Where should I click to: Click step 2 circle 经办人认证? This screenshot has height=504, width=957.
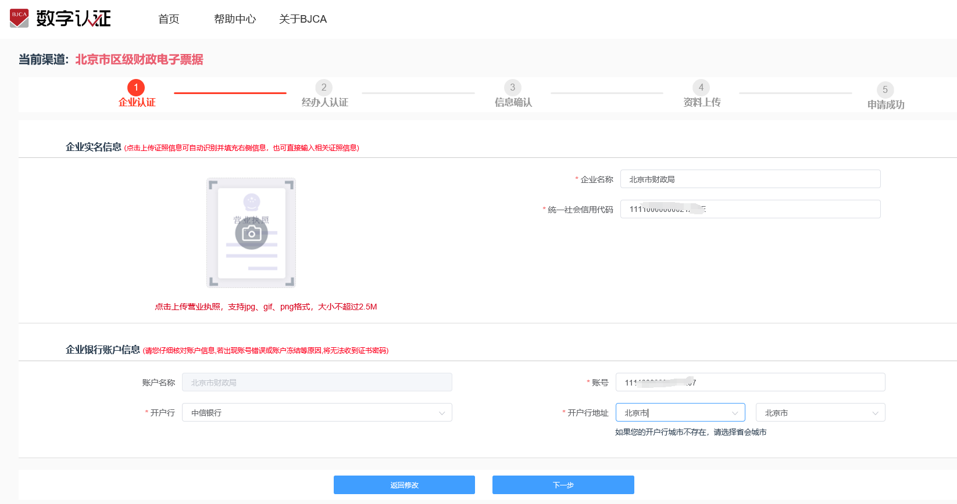[324, 88]
